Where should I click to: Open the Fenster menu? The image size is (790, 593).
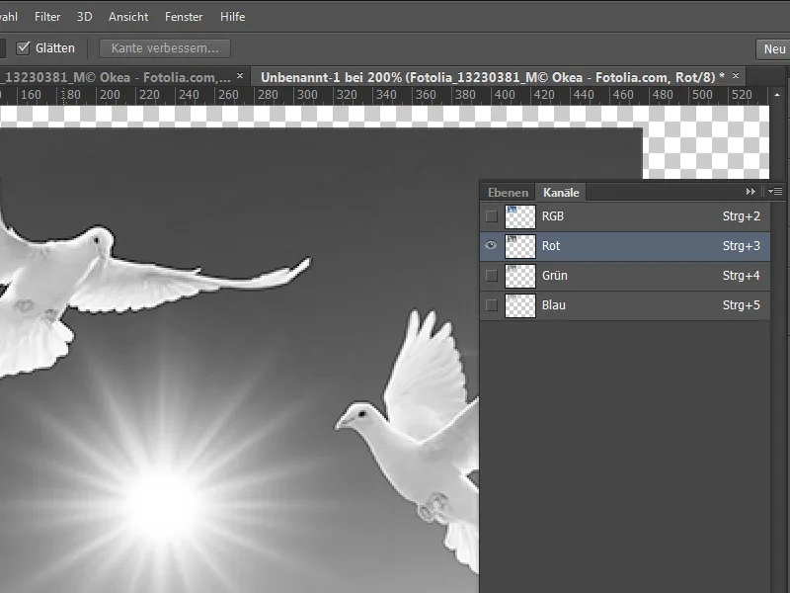[184, 17]
